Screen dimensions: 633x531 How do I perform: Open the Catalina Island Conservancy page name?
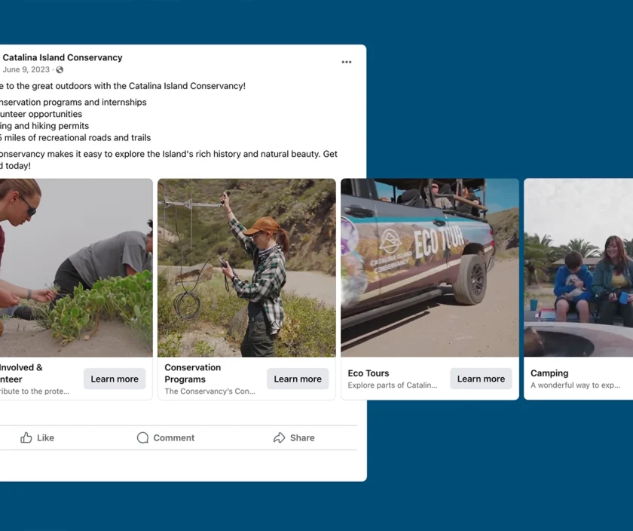pos(63,57)
